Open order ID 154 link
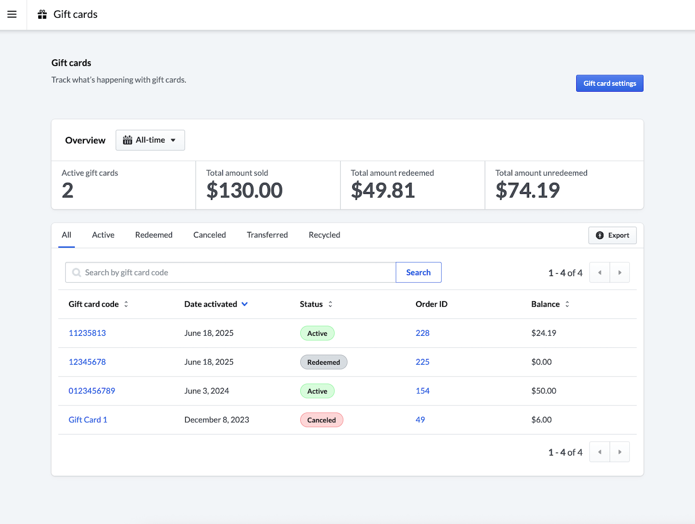The height and width of the screenshot is (524, 695). click(422, 391)
